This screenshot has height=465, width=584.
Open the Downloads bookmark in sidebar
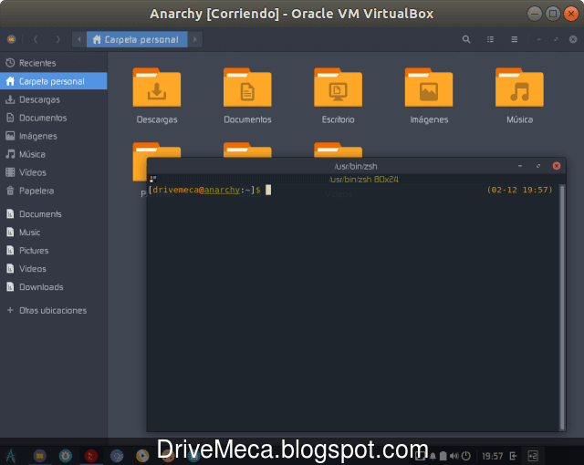[54, 287]
